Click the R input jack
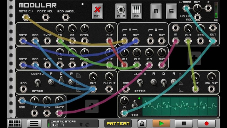This screenshot has height=128, width=227. [x=208, y=8]
